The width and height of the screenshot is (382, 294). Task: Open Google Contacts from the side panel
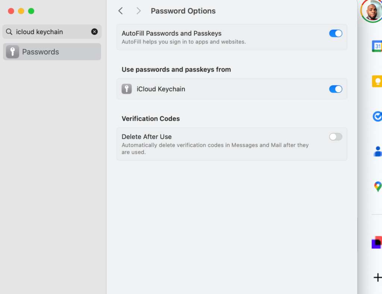378,151
